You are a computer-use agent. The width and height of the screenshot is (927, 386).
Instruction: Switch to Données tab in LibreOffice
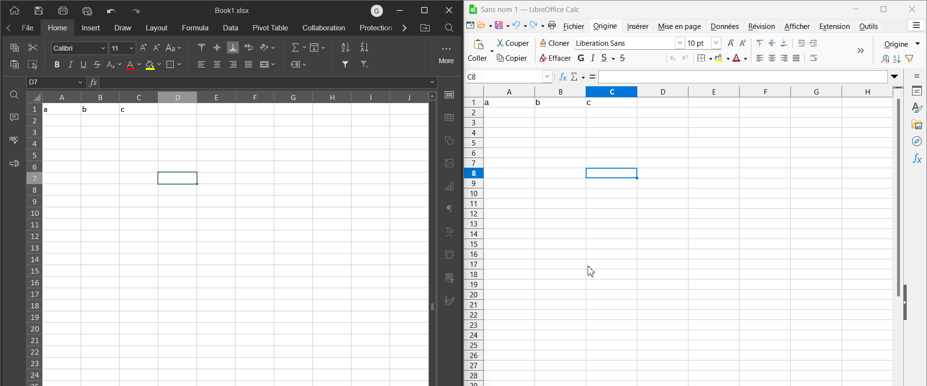(x=724, y=26)
